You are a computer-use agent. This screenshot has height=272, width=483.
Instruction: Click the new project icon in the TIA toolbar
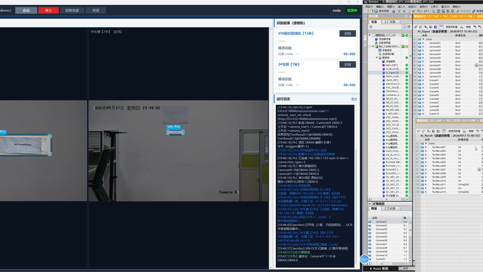click(368, 11)
